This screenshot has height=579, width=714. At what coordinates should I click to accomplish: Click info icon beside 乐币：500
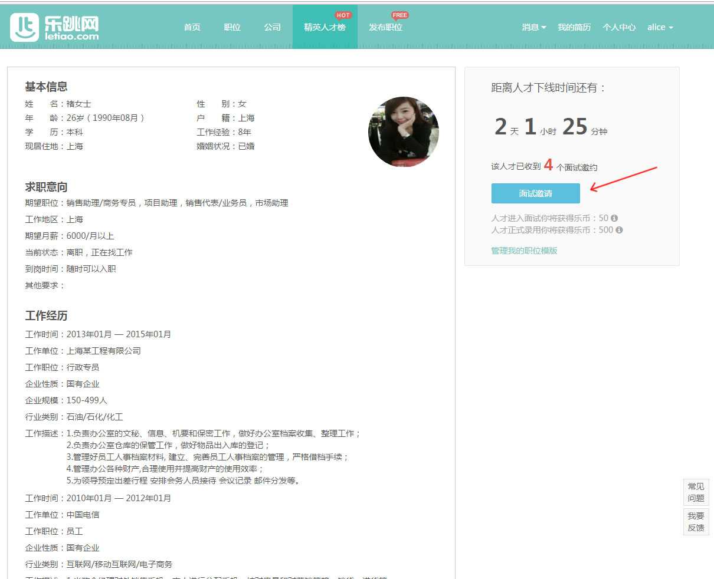click(619, 230)
